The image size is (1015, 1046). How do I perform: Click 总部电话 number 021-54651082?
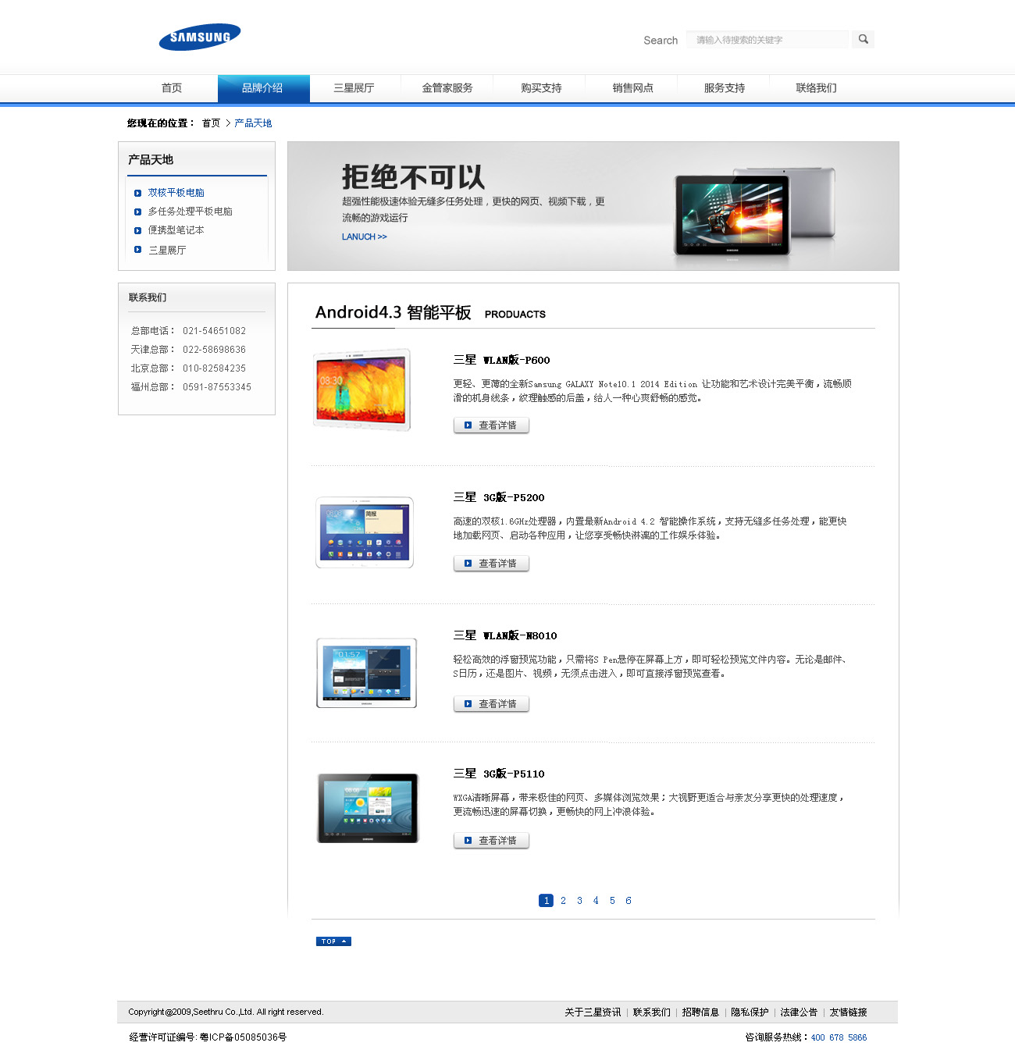click(x=214, y=331)
